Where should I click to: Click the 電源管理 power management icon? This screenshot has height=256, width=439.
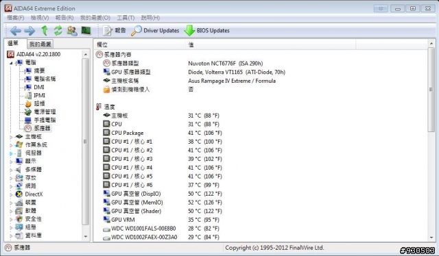click(27, 112)
